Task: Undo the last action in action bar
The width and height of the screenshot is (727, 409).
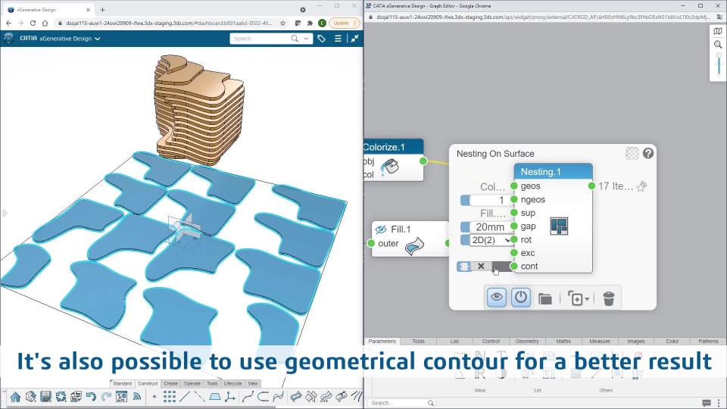Action: pos(91,396)
